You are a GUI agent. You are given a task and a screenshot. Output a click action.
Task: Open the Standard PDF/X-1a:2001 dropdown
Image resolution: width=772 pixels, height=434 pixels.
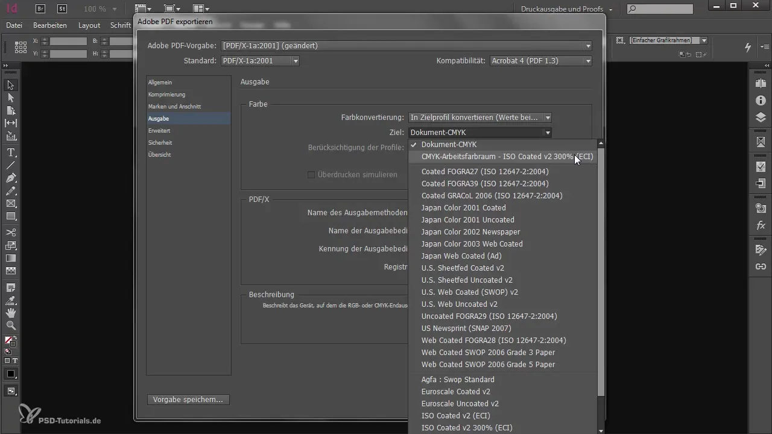pos(260,61)
